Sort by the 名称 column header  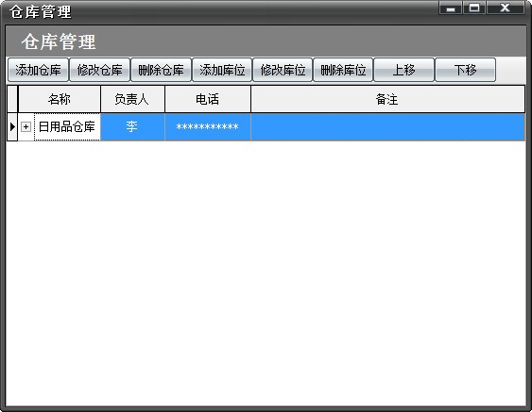tap(60, 99)
